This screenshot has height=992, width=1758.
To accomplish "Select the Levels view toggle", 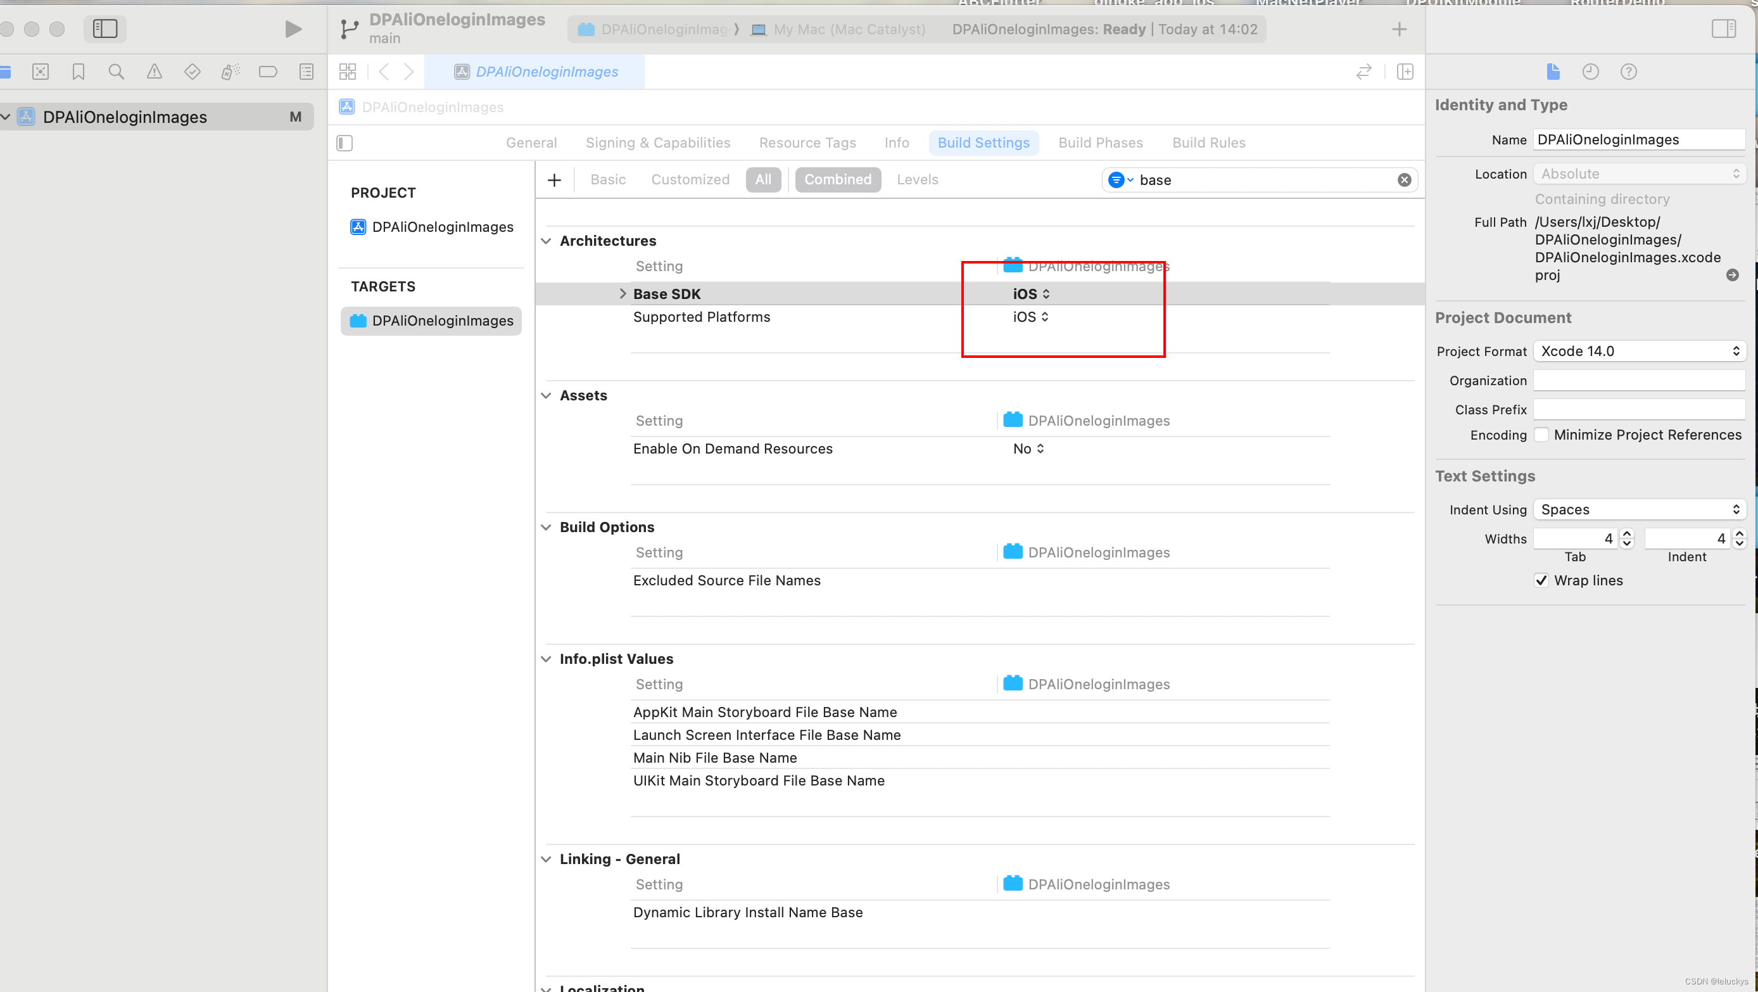I will pos(917,179).
